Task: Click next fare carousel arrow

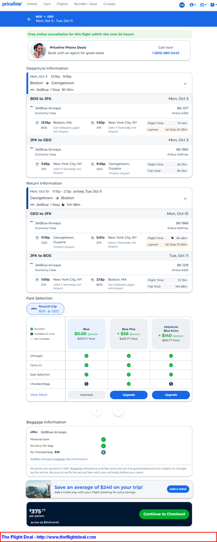Action: [x=118, y=411]
